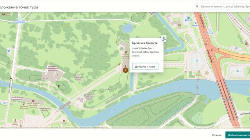Click the Добавление места button

238,135
